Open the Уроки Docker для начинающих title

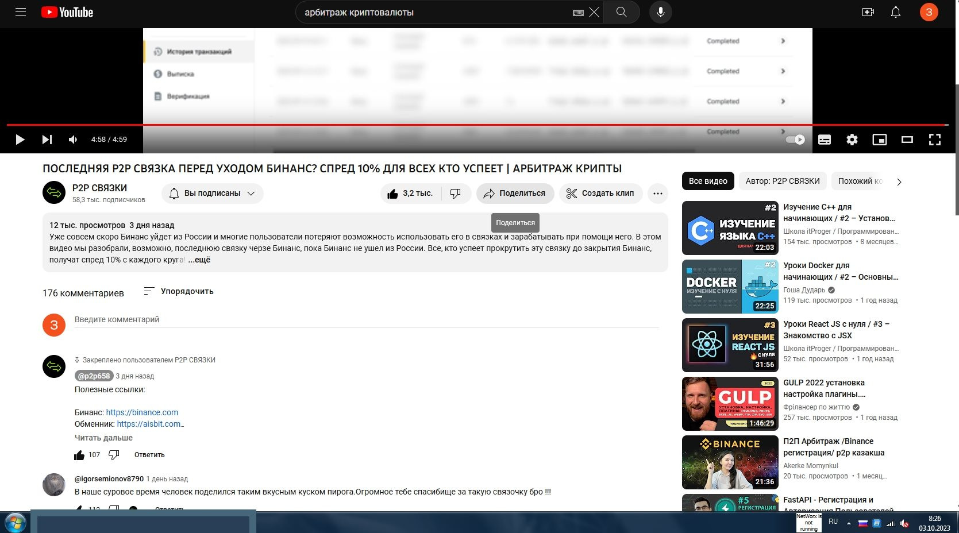(x=841, y=271)
